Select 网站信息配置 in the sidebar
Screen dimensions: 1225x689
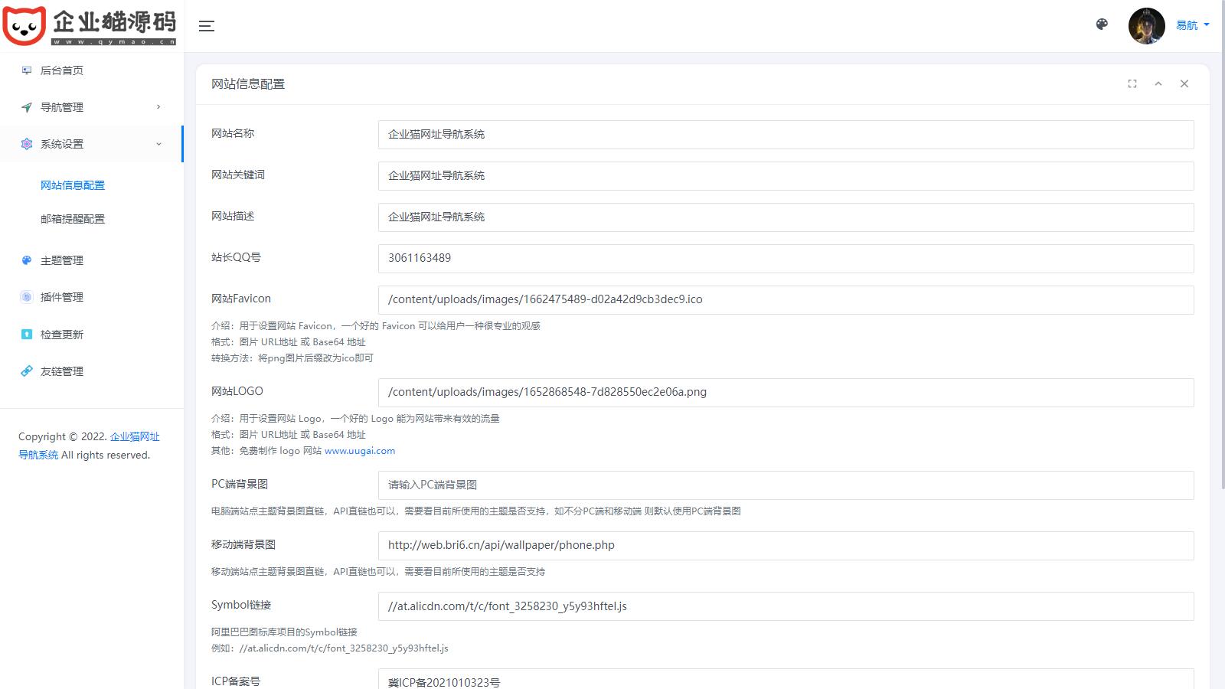coord(73,185)
